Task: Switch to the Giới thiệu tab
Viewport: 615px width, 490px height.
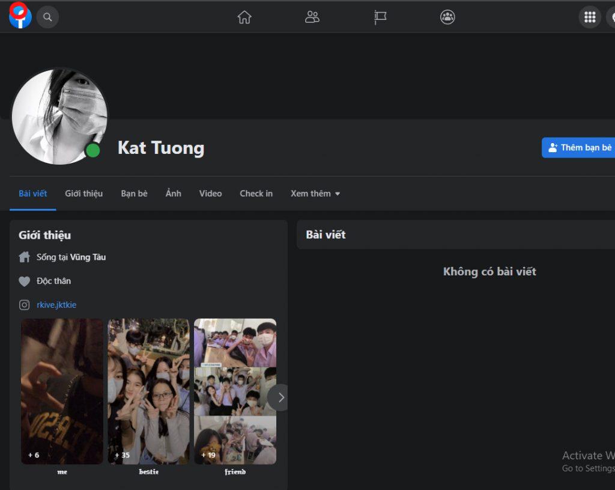Action: pyautogui.click(x=83, y=194)
